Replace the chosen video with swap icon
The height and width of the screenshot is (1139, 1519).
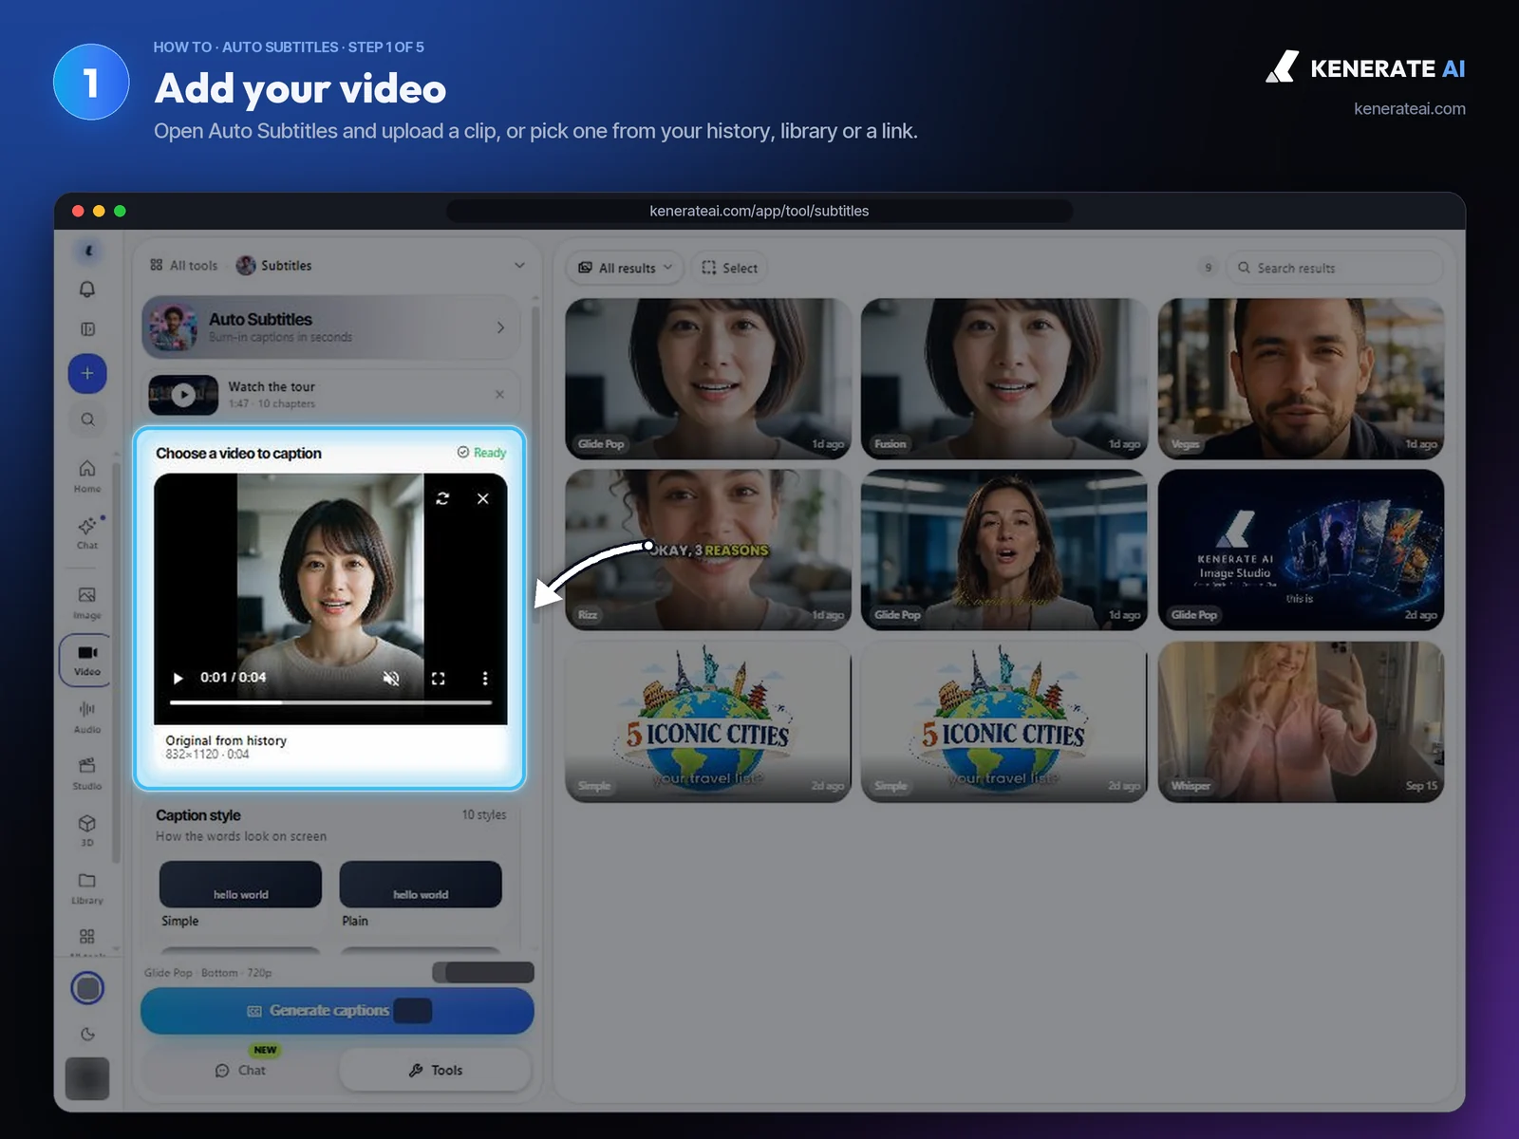point(442,498)
